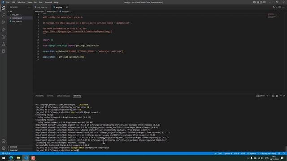This screenshot has width=287, height=161.
Task: Open the Help menu
Action: tap(56, 2)
